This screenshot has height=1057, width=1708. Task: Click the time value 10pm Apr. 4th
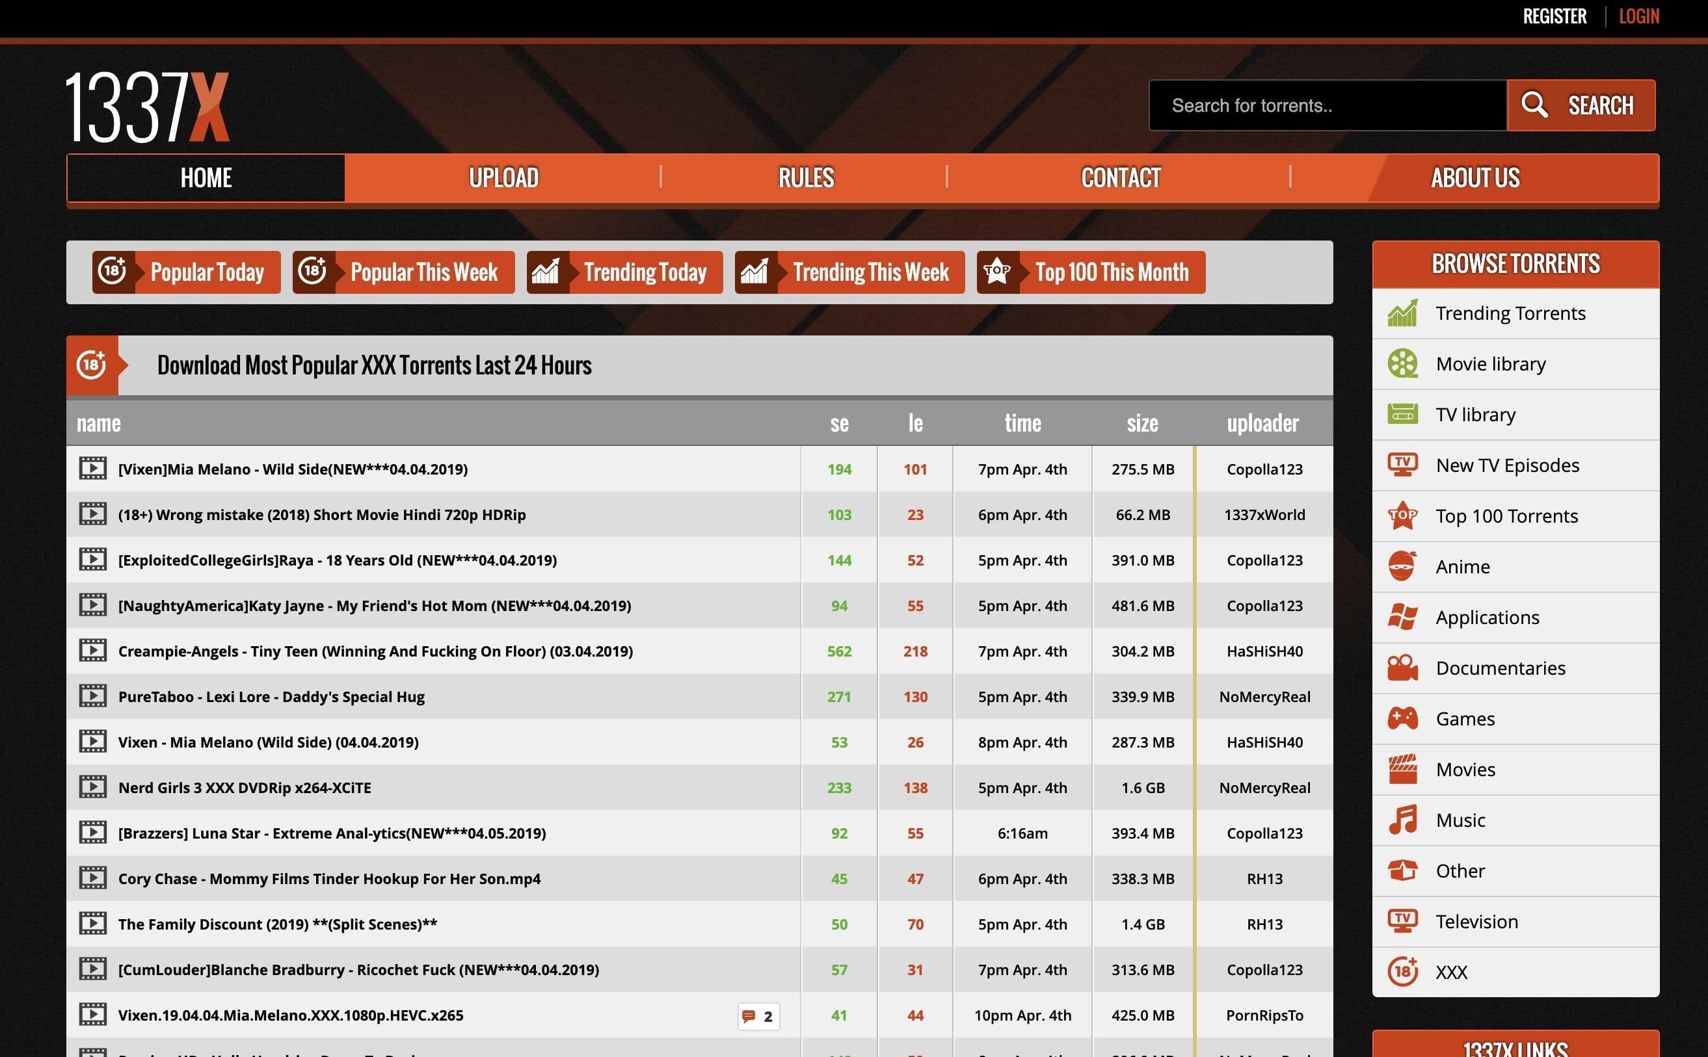(x=1022, y=1015)
